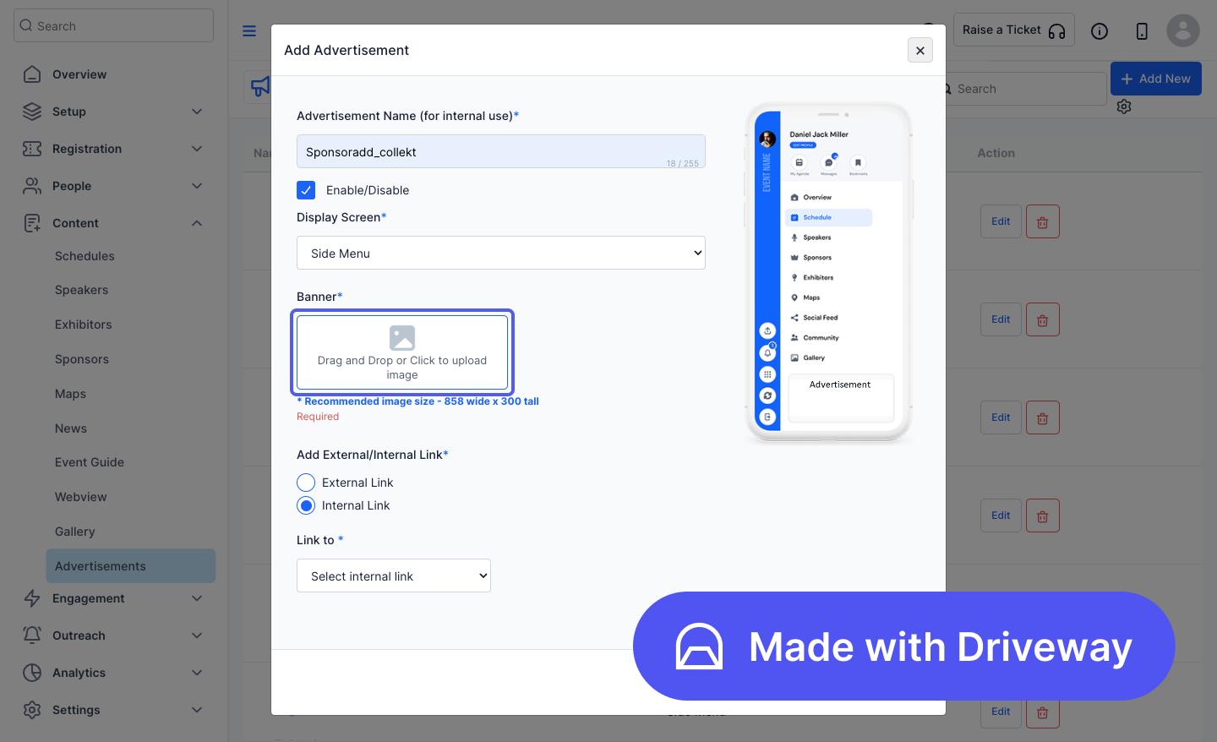Click the Advertisement Name input field
Image resolution: width=1217 pixels, height=742 pixels.
(501, 151)
